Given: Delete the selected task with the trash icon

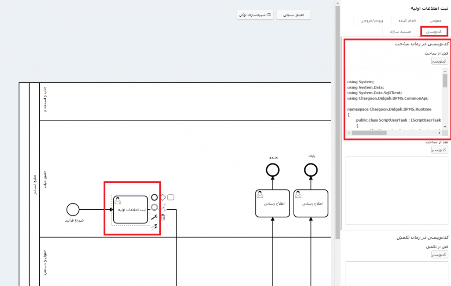Looking at the screenshot, I should tap(163, 217).
